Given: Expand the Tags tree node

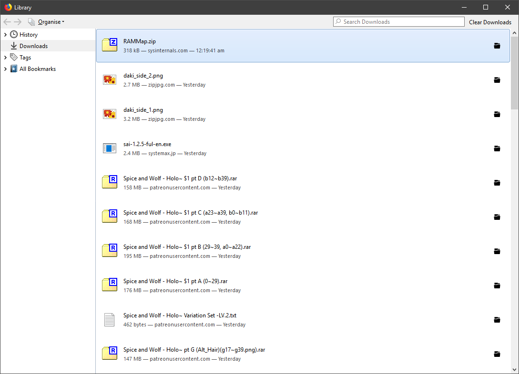Looking at the screenshot, I should point(5,58).
